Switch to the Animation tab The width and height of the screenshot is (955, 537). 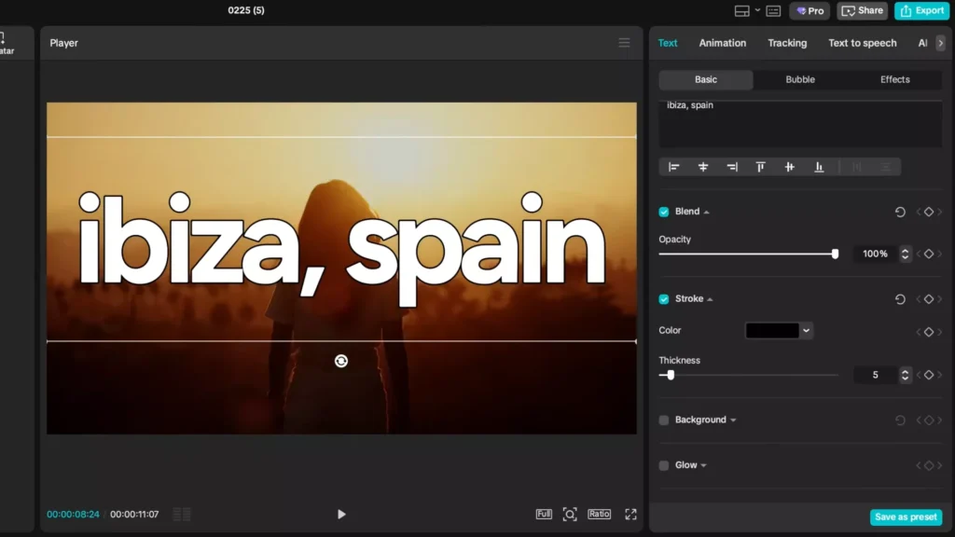click(722, 43)
